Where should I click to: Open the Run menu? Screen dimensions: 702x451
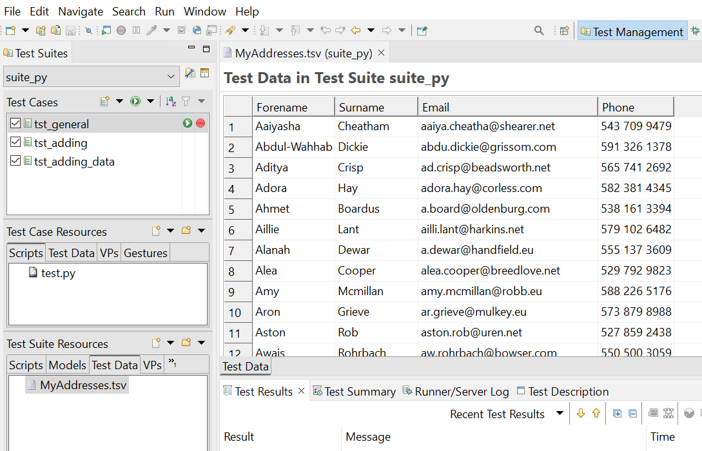tap(164, 11)
